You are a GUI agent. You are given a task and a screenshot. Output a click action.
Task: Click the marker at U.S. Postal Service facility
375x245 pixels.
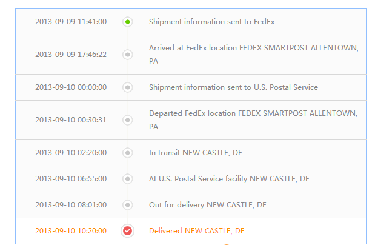[x=127, y=179]
